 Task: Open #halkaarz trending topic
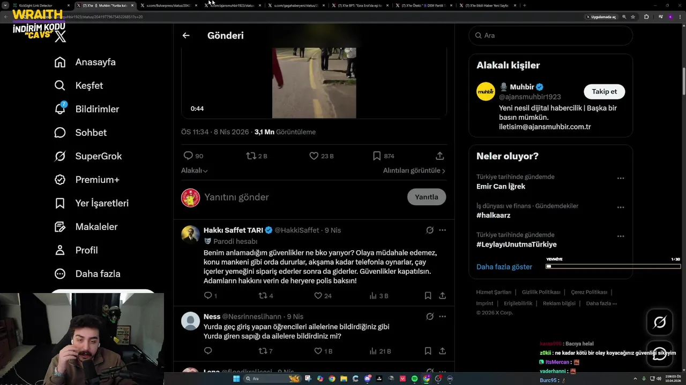pos(493,215)
